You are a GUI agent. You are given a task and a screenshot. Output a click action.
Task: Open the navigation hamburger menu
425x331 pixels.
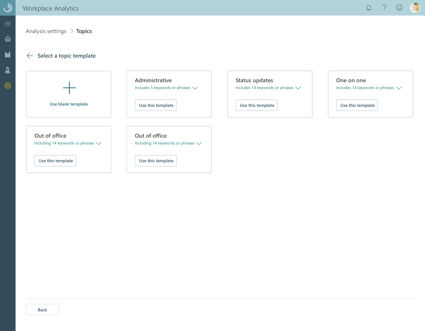tap(8, 24)
